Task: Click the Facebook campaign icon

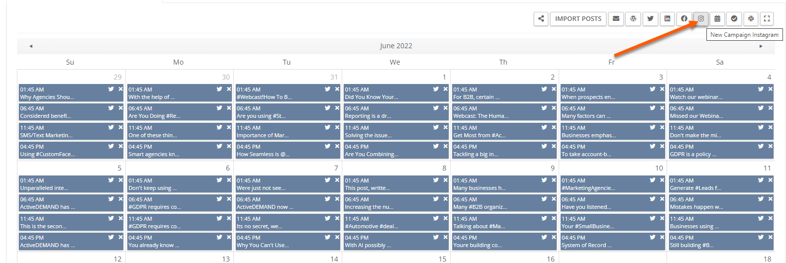Action: pyautogui.click(x=684, y=19)
